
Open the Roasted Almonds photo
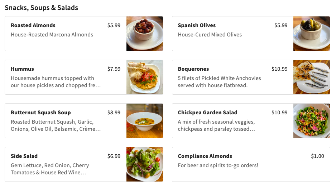[x=145, y=34]
